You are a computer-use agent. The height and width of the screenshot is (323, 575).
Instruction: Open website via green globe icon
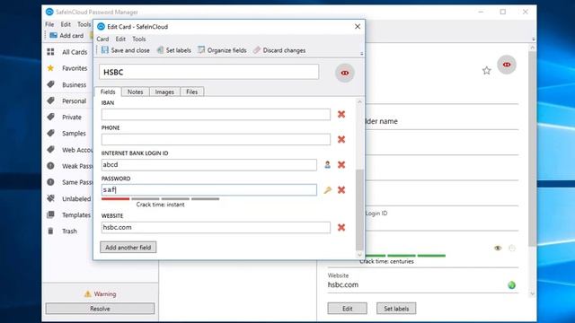pos(511,285)
